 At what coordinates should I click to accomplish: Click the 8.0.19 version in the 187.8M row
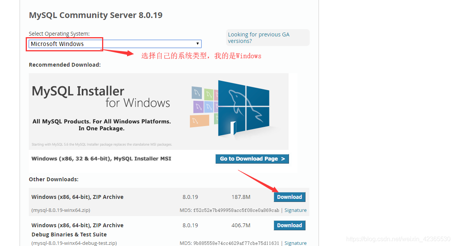click(190, 197)
